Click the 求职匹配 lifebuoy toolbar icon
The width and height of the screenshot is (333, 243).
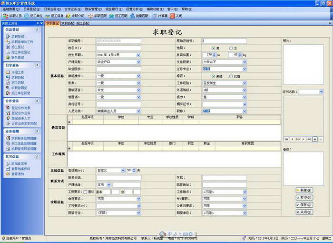[98, 16]
